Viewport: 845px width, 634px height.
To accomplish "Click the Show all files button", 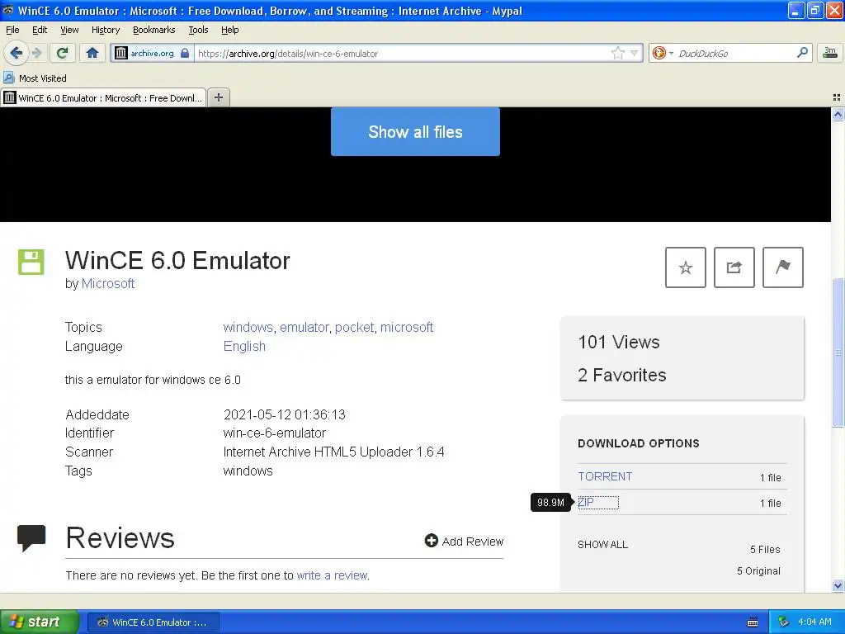I will point(416,131).
